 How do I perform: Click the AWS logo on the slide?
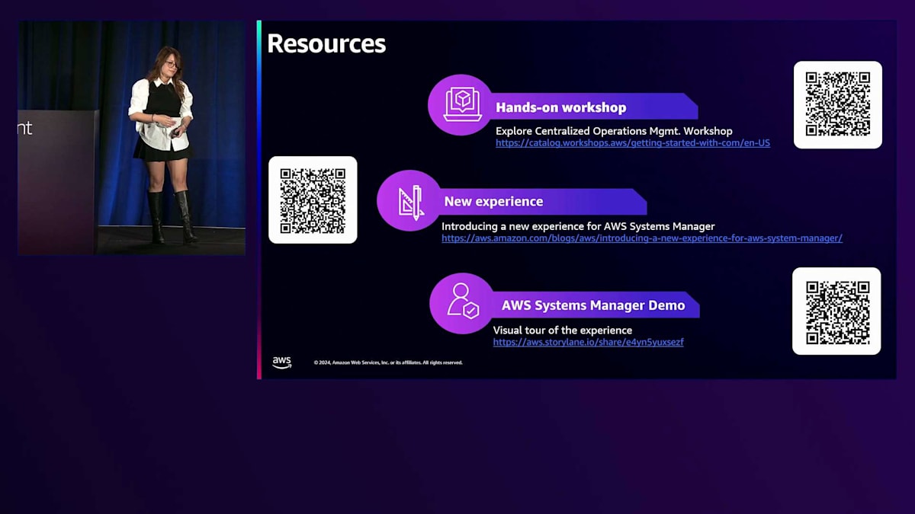tap(282, 362)
